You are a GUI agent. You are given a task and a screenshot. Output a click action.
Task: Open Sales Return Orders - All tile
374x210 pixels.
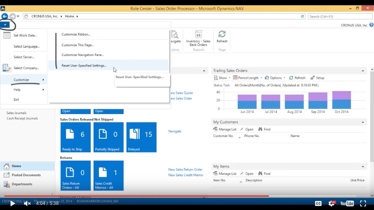[x=76, y=175]
